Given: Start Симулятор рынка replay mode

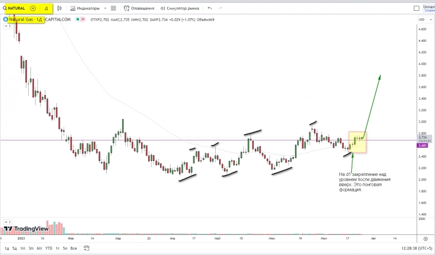Looking at the screenshot, I should [x=180, y=8].
